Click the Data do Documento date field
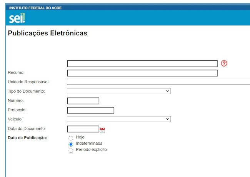The width and height of the screenshot is (250, 177). [83, 129]
